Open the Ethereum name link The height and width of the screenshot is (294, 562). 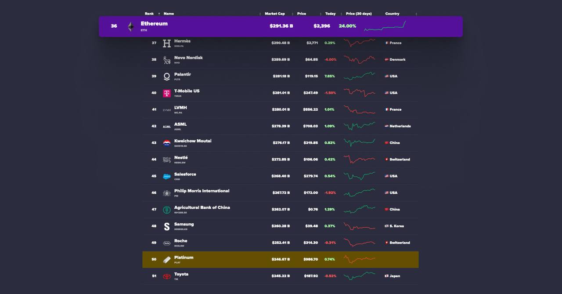point(154,24)
